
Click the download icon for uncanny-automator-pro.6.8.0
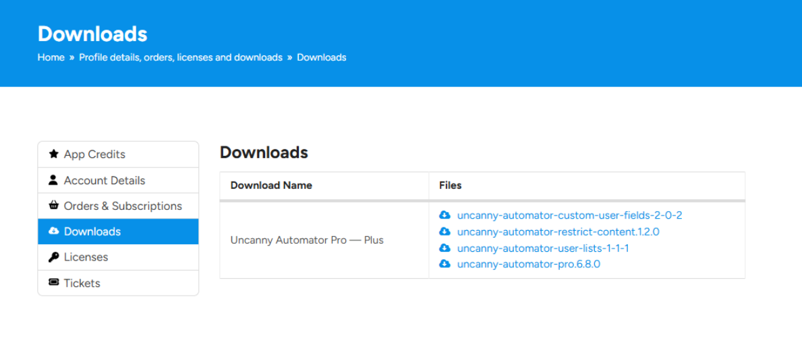[x=445, y=264]
